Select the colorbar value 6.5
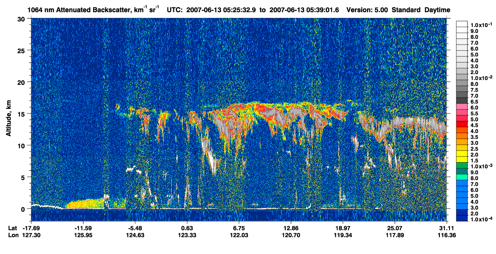Viewport: 496px width, 254px height. (x=475, y=102)
